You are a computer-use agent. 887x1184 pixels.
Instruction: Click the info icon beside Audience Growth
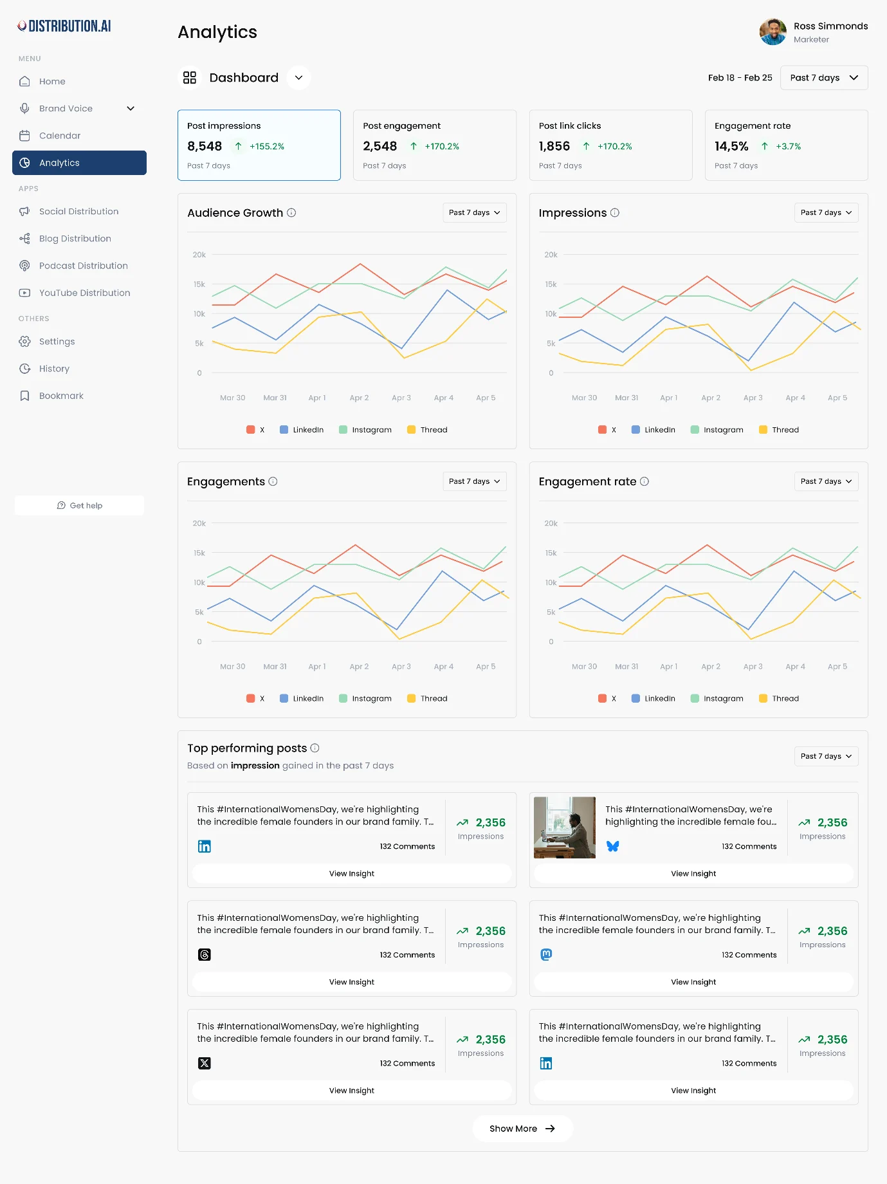pyautogui.click(x=291, y=213)
